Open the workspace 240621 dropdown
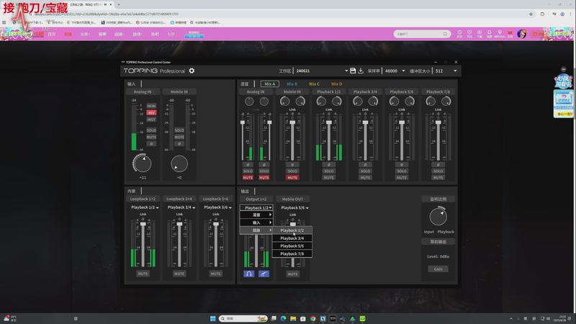Screen dimensions: 576x324 (346, 71)
